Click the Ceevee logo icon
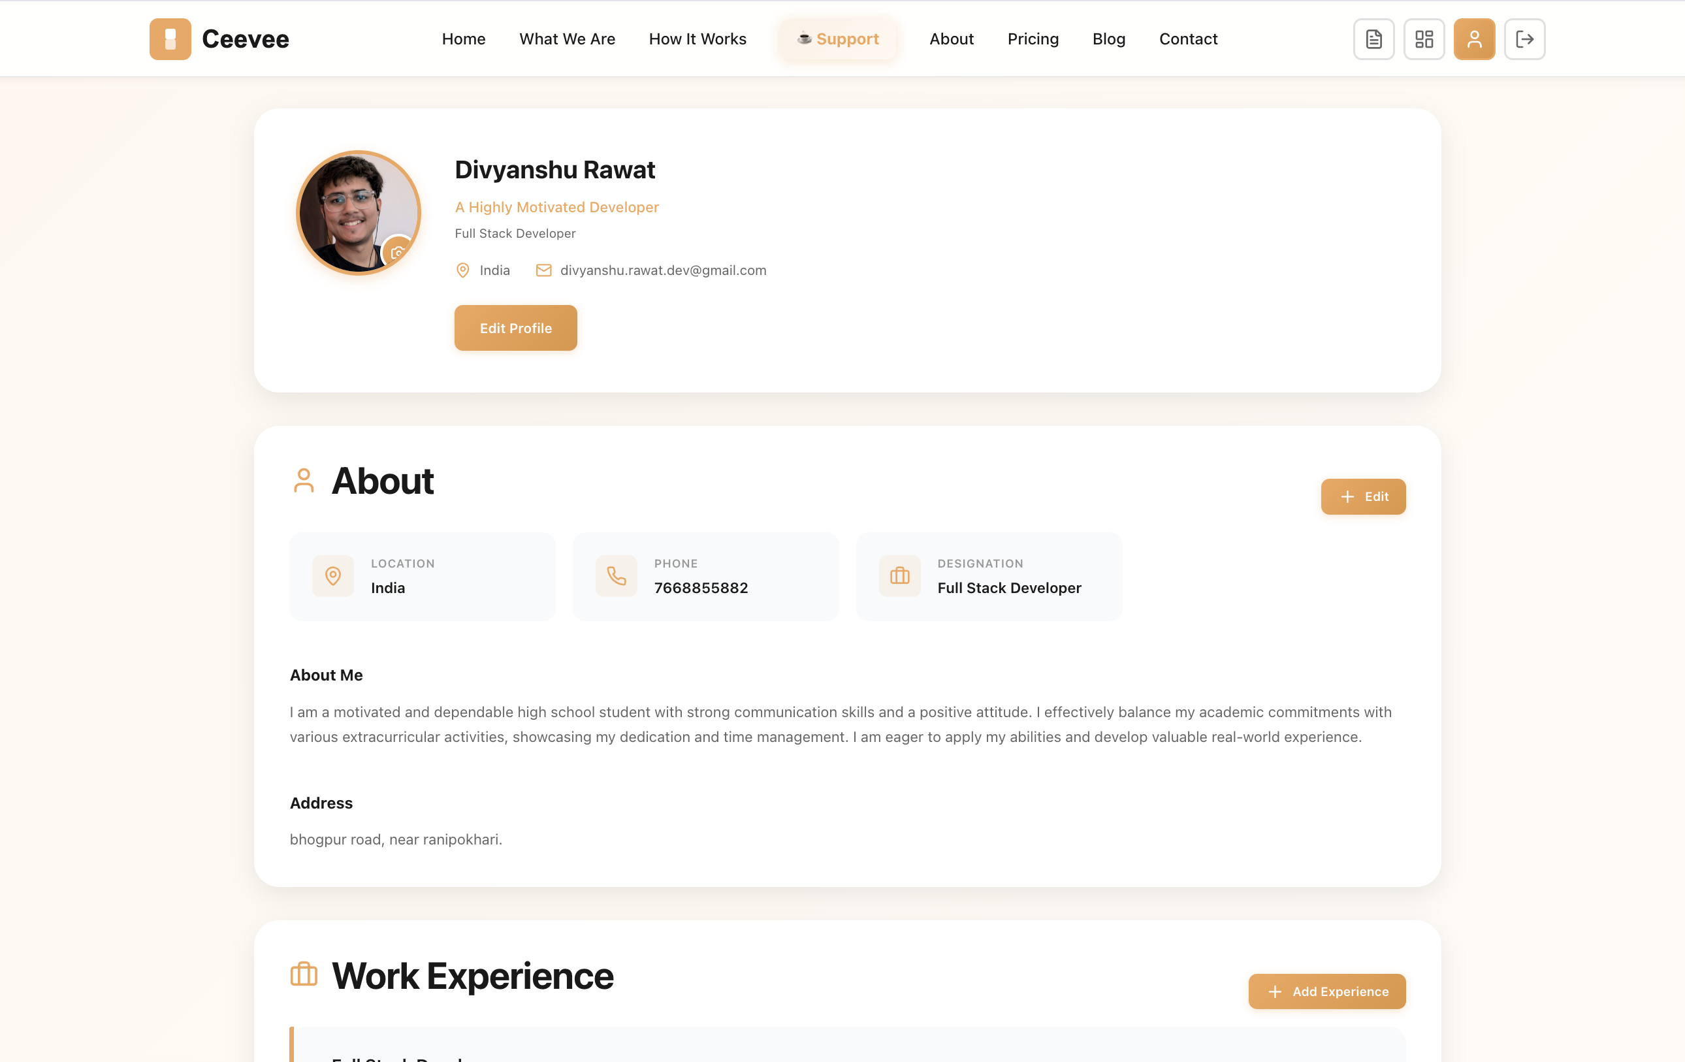1685x1062 pixels. tap(170, 39)
